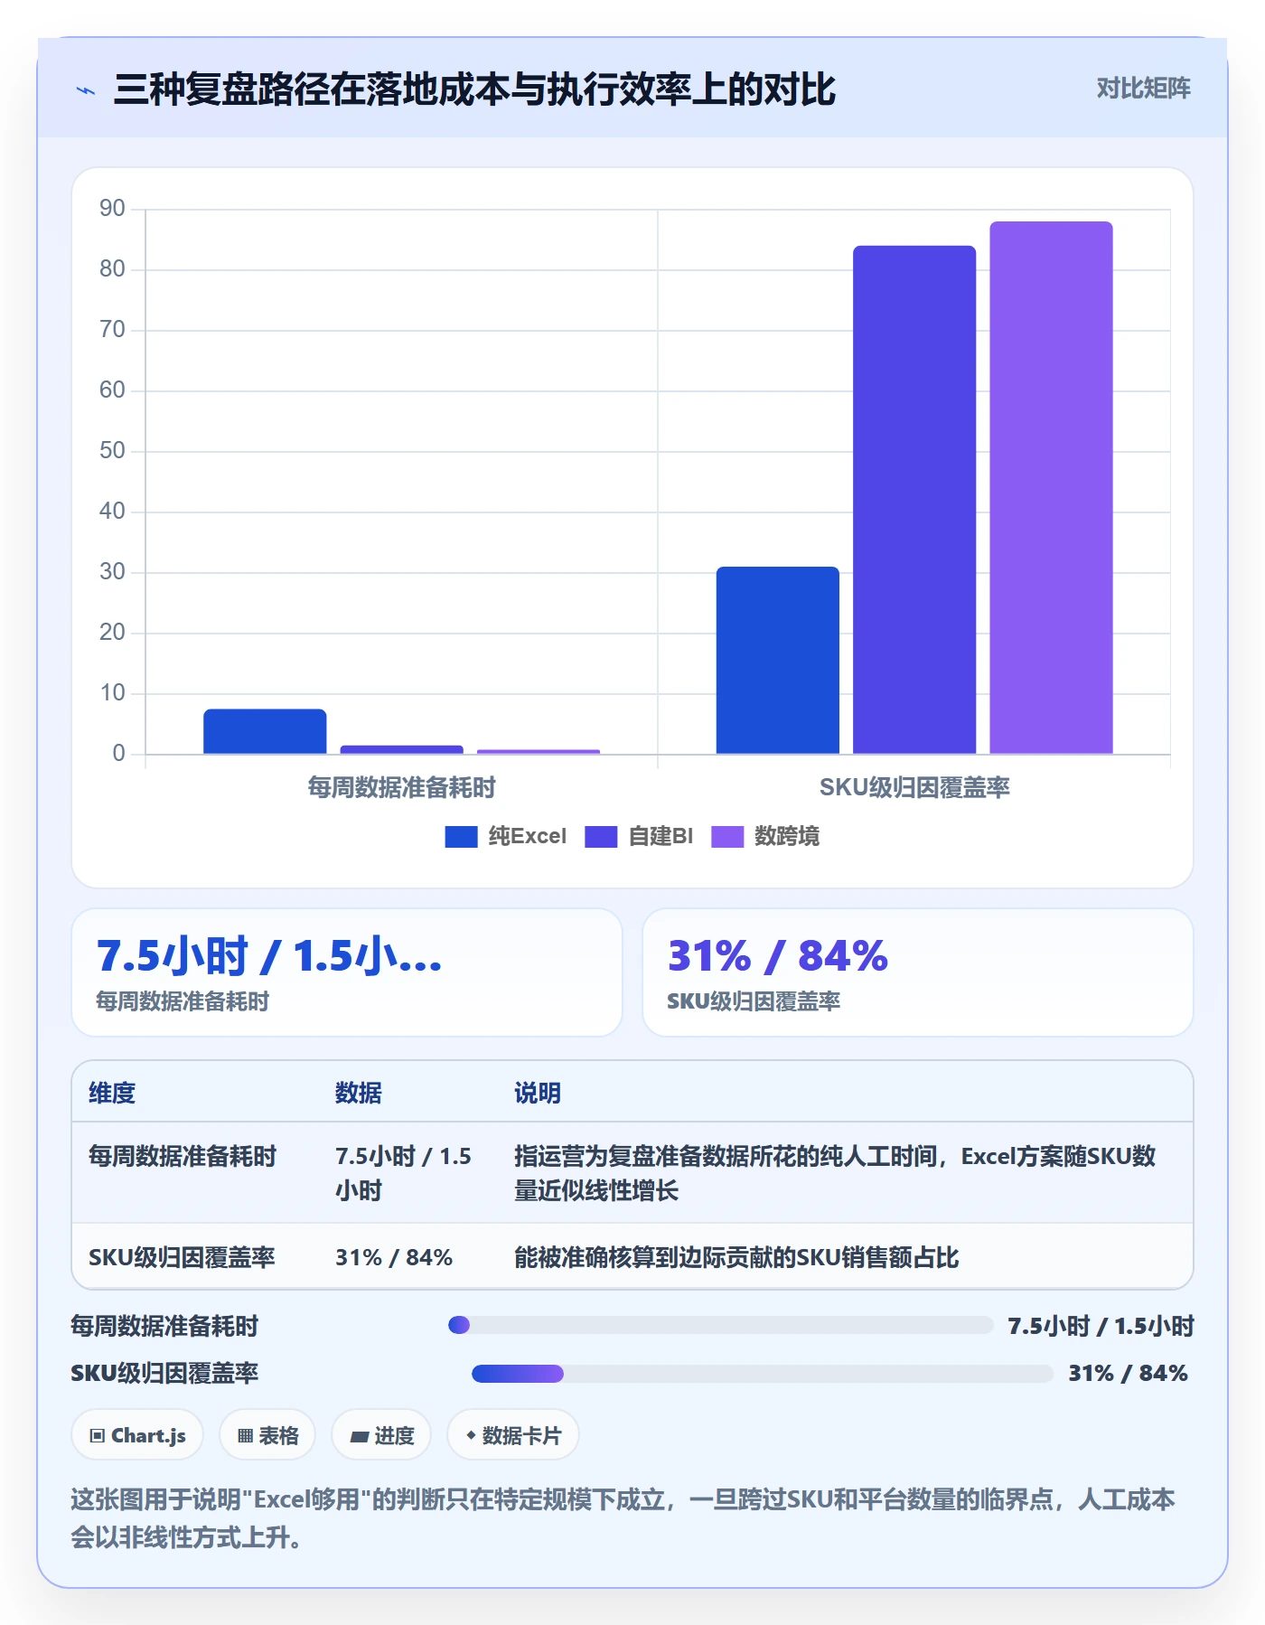Click the description starting 指运营为复盘准备数据

(835, 1173)
